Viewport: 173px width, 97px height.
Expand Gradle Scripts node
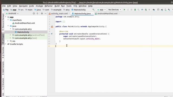click(x=5, y=44)
